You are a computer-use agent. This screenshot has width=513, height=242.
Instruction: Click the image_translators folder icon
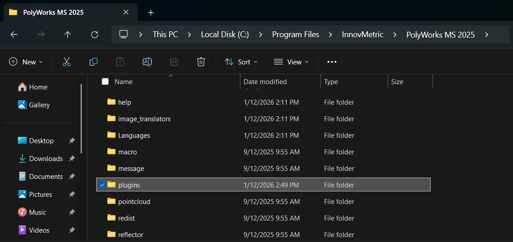click(x=111, y=119)
